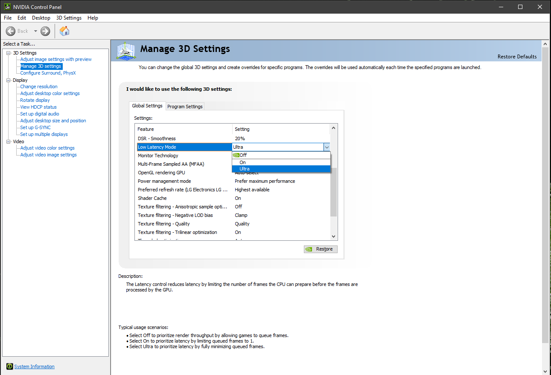Click the Manage 3D Settings header icon
Screen dimensions: 551x375
(126, 51)
